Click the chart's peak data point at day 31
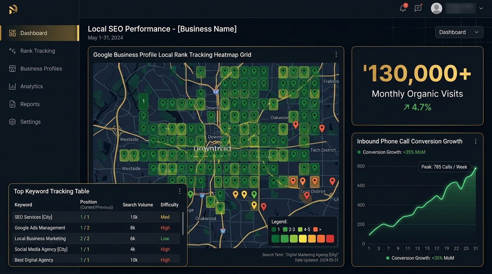This screenshot has height=274, width=492. [x=476, y=168]
